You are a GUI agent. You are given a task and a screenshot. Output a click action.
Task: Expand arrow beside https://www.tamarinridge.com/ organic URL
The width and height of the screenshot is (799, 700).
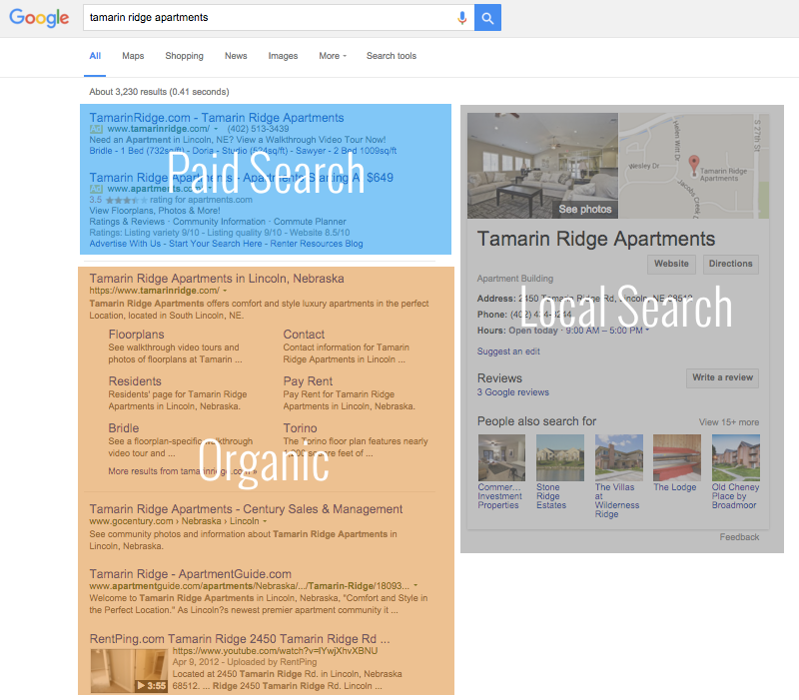225,291
